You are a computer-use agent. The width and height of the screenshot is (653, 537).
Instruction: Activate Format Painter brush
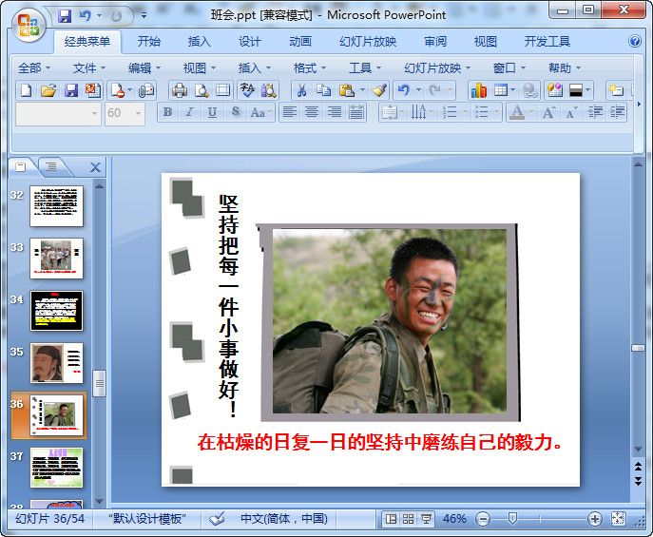click(379, 90)
